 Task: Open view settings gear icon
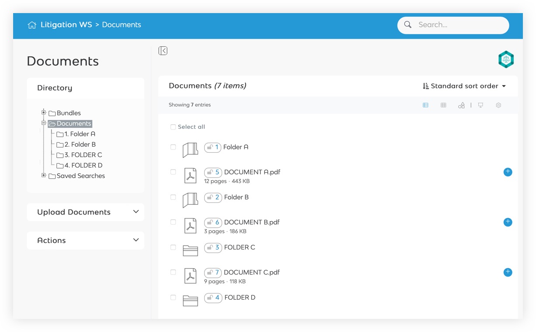(498, 105)
